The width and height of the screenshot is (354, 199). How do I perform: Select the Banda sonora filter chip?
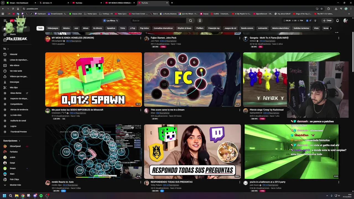click(x=247, y=28)
